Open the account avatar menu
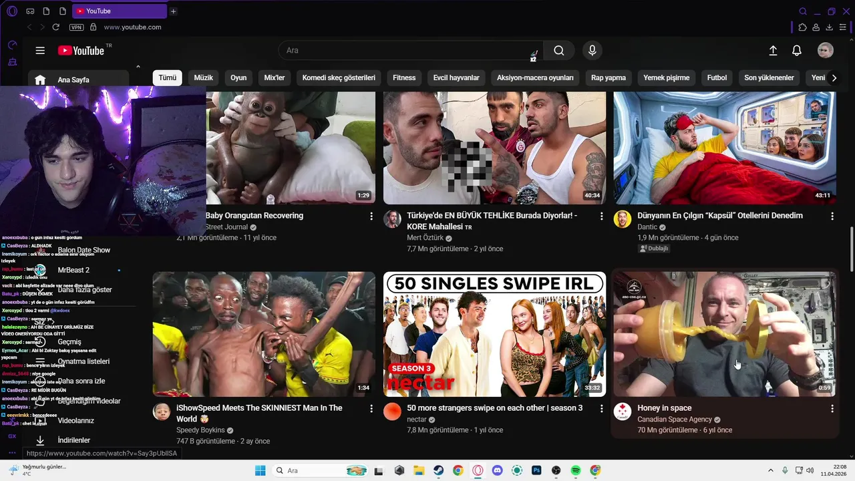855x481 pixels. point(826,51)
